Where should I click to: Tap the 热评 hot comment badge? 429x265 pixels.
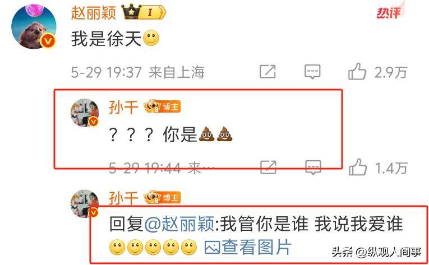click(389, 12)
